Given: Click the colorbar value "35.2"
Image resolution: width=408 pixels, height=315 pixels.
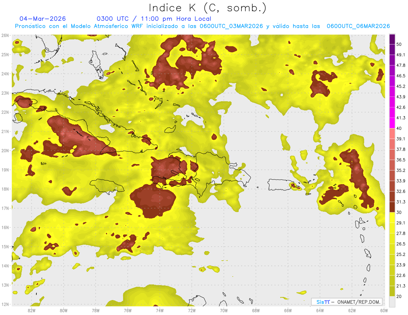Looking at the screenshot, I should pos(401,170).
